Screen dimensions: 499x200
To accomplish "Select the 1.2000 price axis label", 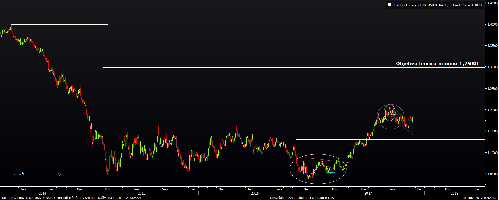I will (x=492, y=110).
